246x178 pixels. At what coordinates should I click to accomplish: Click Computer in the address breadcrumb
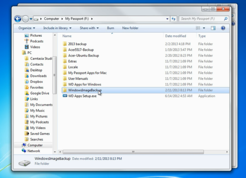[52, 19]
